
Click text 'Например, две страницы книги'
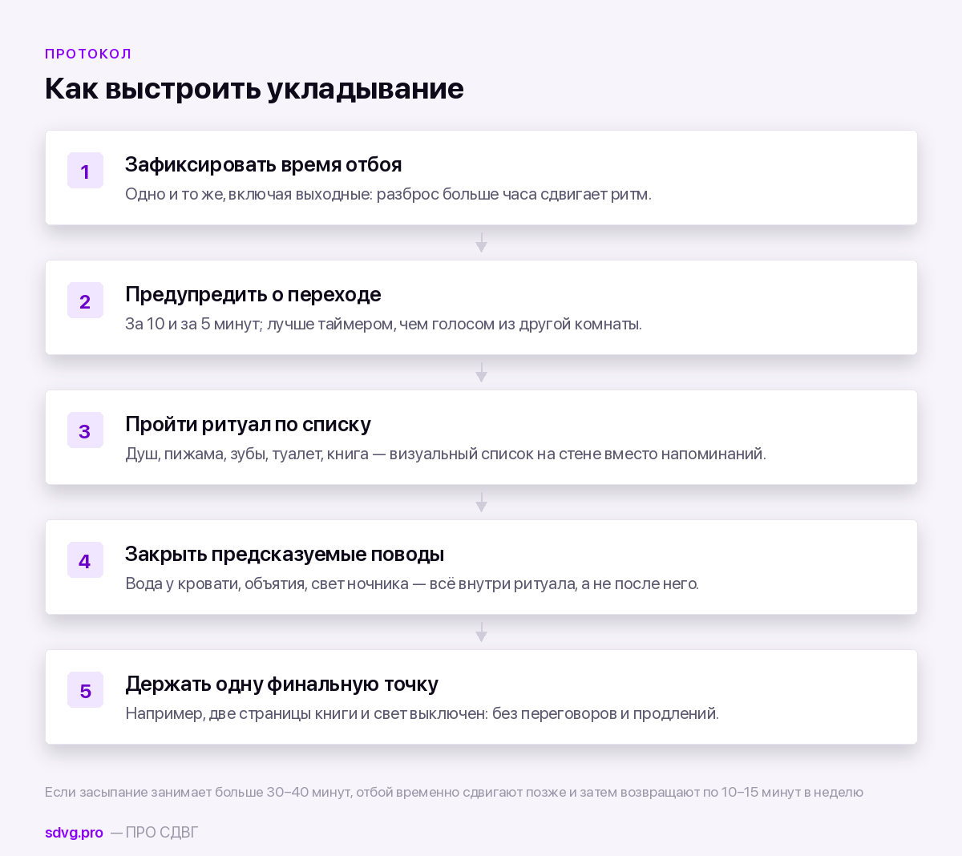(241, 713)
